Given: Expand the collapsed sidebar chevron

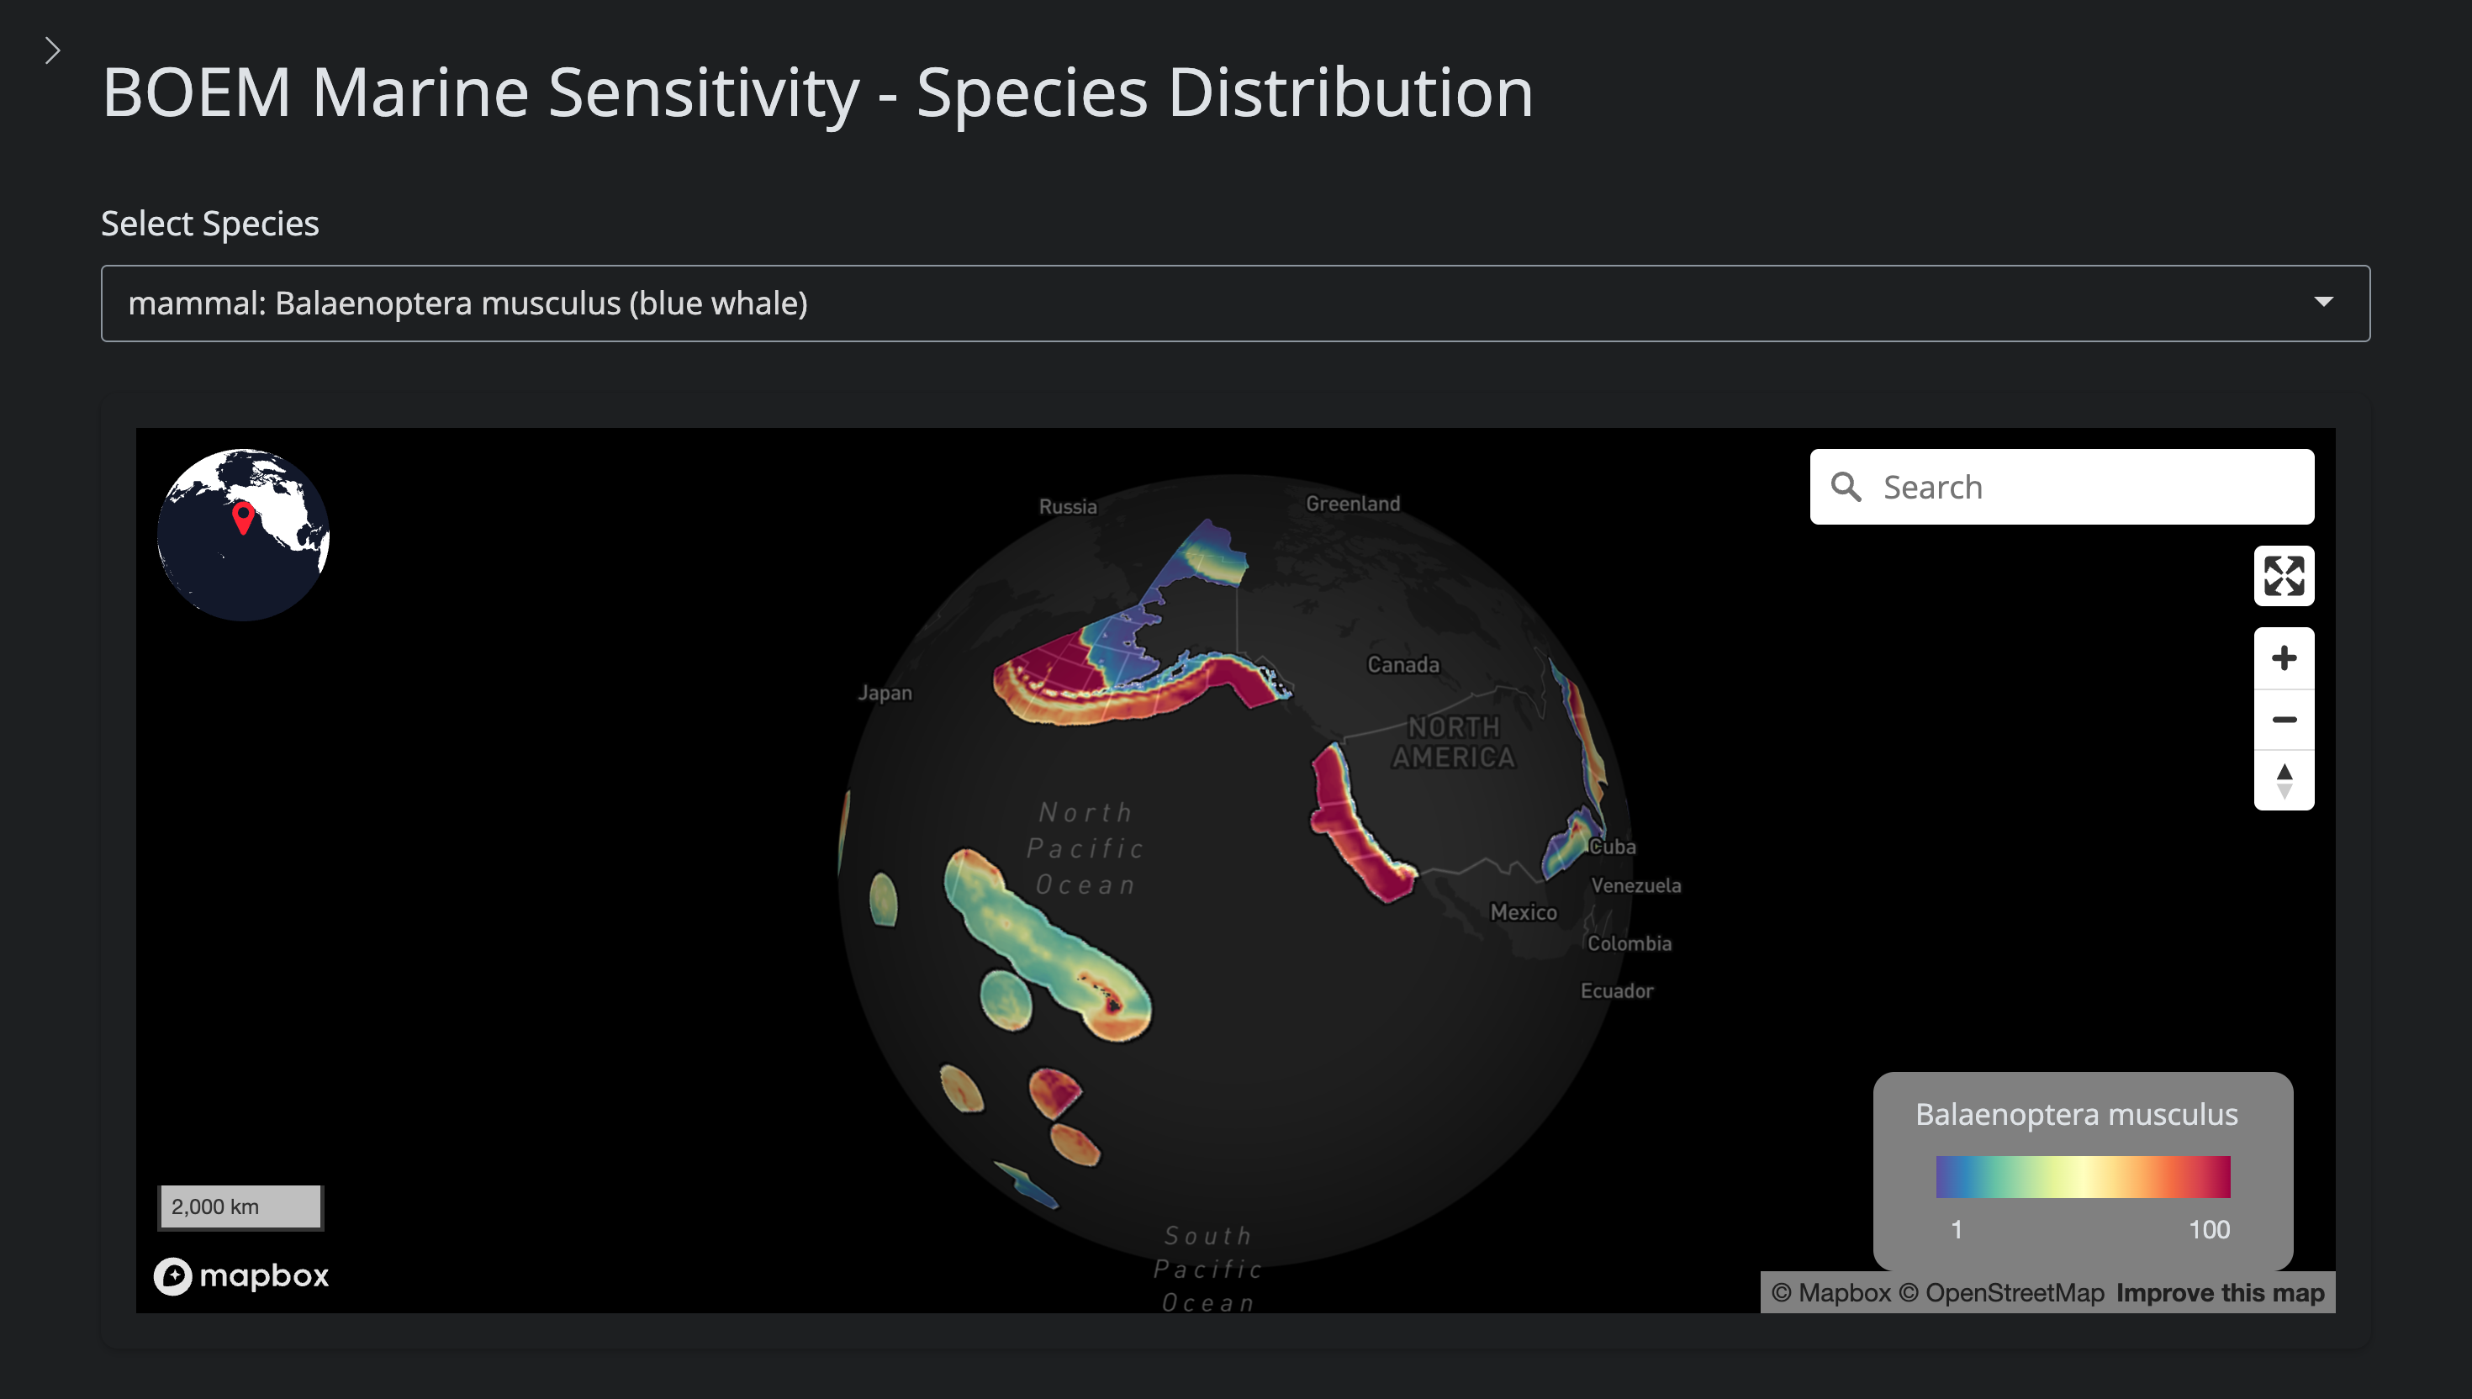Looking at the screenshot, I should tap(53, 50).
